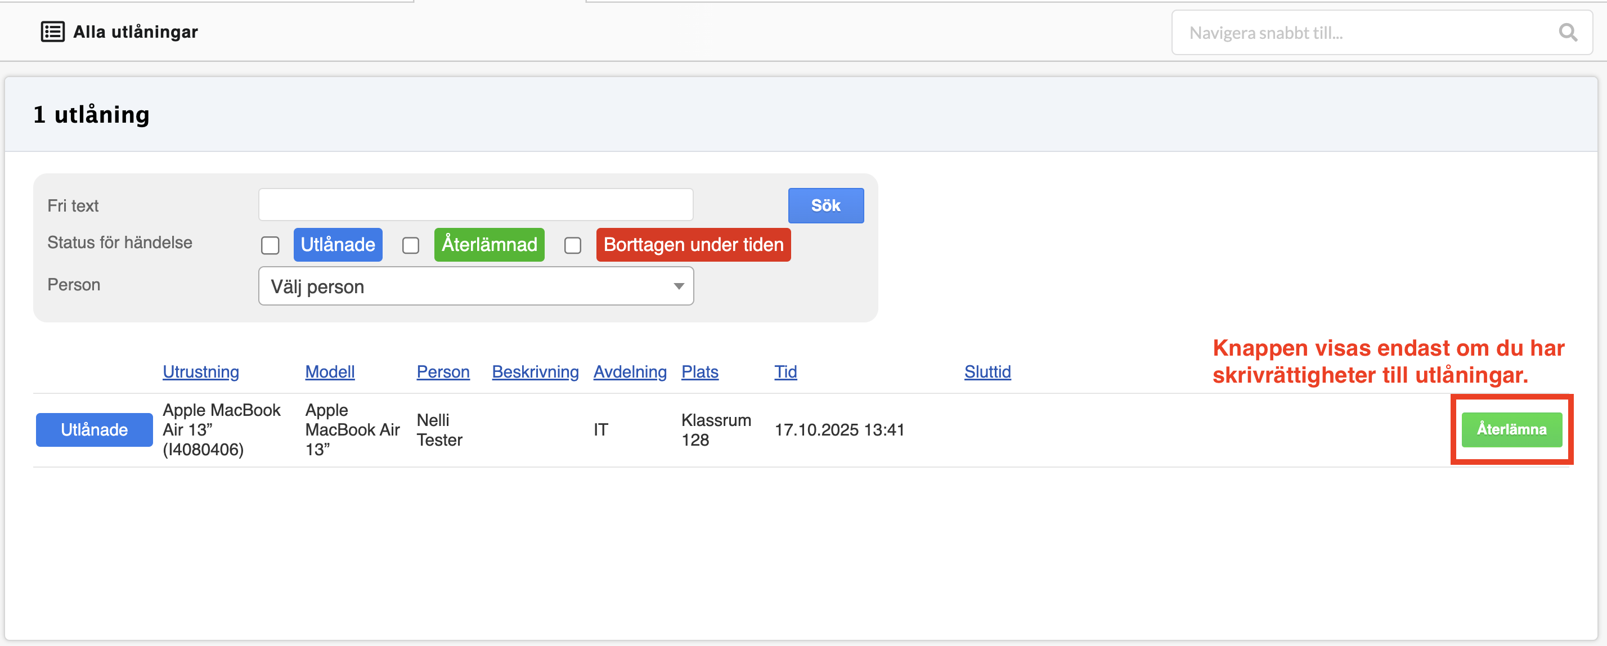Focus the Fri text input field
The image size is (1607, 646).
coord(475,205)
